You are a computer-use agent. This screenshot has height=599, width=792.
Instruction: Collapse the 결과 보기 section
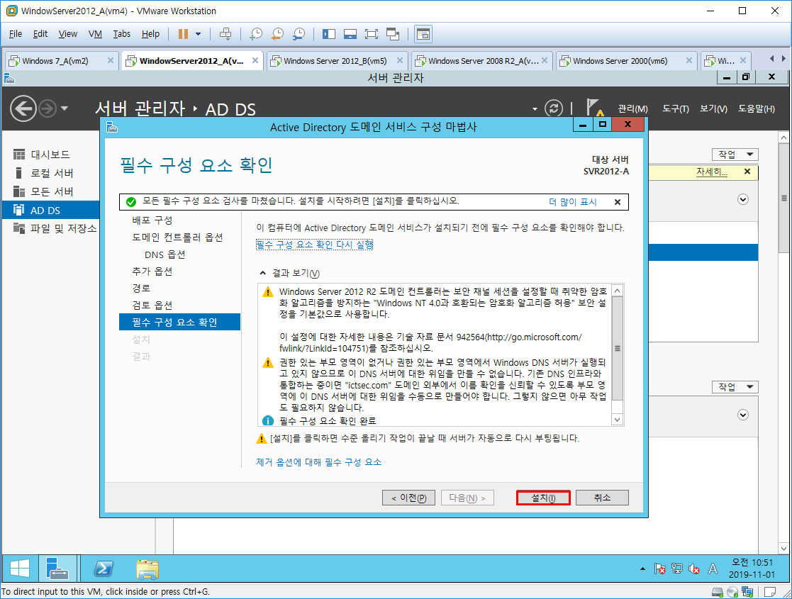pyautogui.click(x=262, y=273)
